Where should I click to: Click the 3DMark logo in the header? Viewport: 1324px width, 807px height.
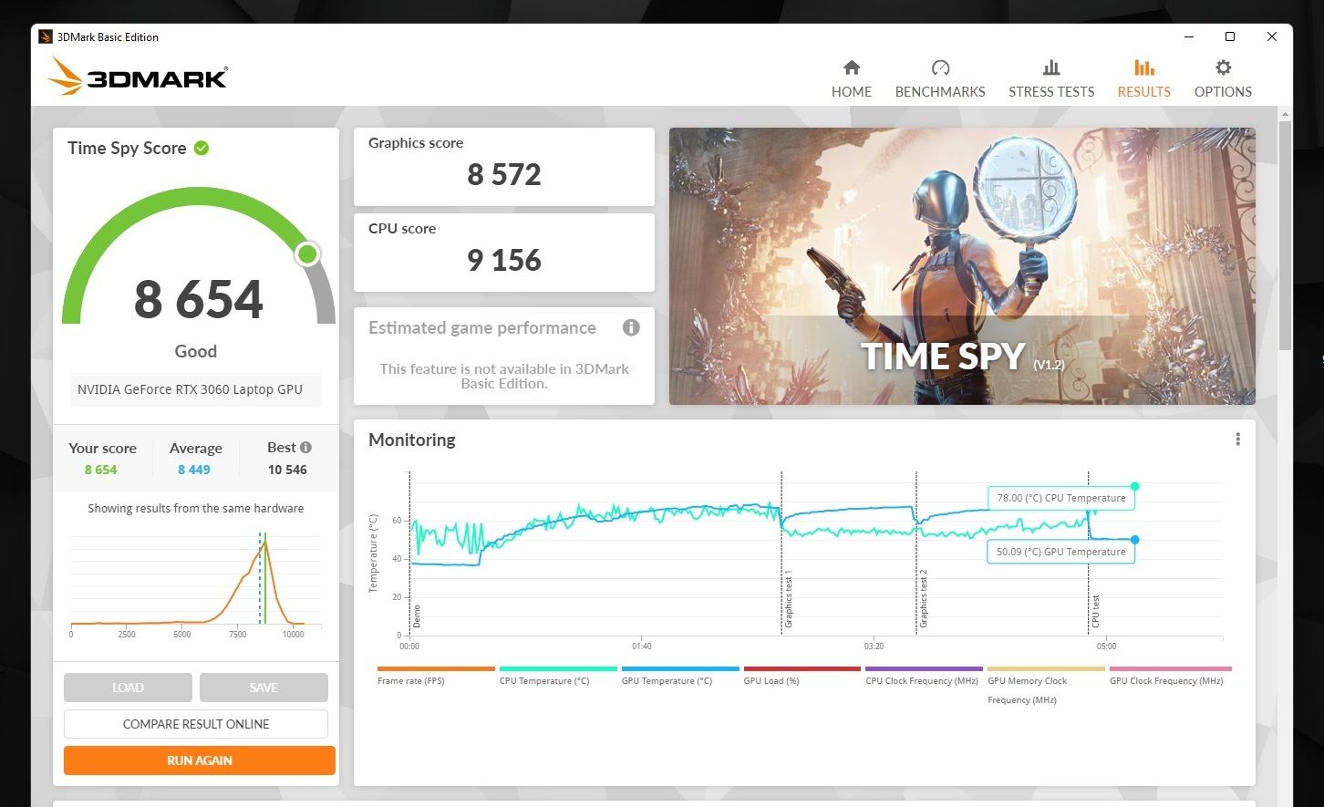click(x=138, y=77)
